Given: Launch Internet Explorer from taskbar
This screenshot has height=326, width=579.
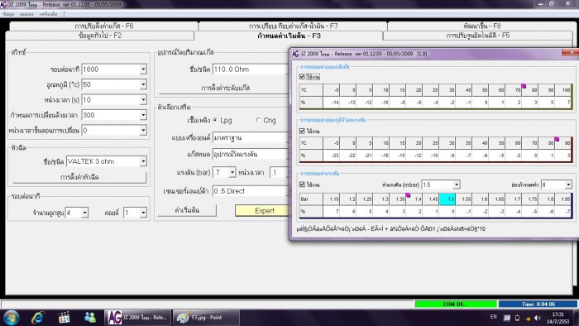Looking at the screenshot, I should click(x=37, y=318).
